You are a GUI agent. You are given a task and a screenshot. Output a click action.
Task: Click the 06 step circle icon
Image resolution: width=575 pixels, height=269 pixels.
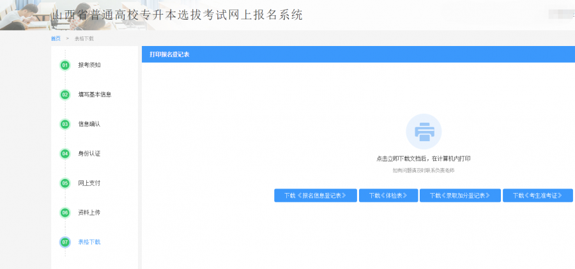pyautogui.click(x=65, y=212)
